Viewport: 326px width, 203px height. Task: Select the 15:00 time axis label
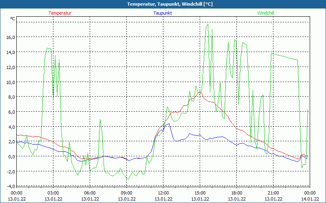click(200, 193)
